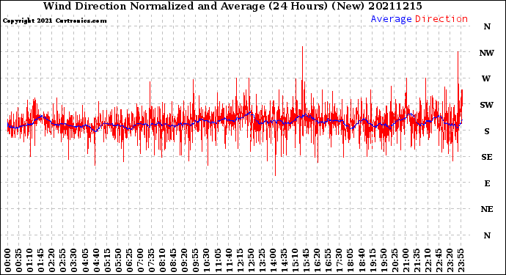The image size is (506, 275).
Task: Click the blue 'Average' legend label
Action: (391, 19)
